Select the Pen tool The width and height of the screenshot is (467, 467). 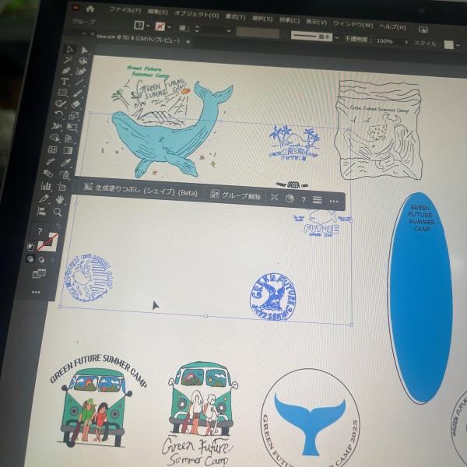point(66,71)
